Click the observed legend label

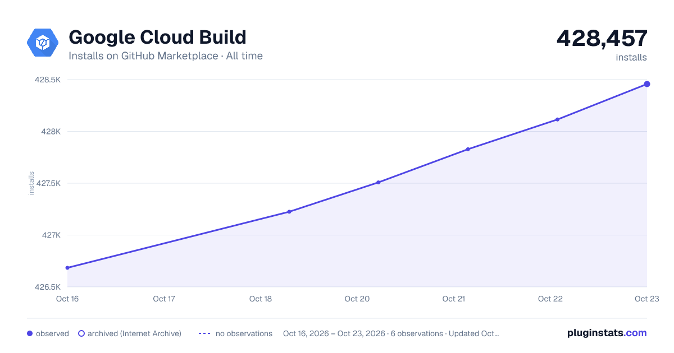tap(52, 333)
